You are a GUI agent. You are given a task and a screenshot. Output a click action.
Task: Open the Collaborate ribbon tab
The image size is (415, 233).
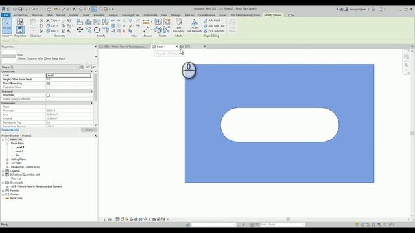click(x=150, y=15)
